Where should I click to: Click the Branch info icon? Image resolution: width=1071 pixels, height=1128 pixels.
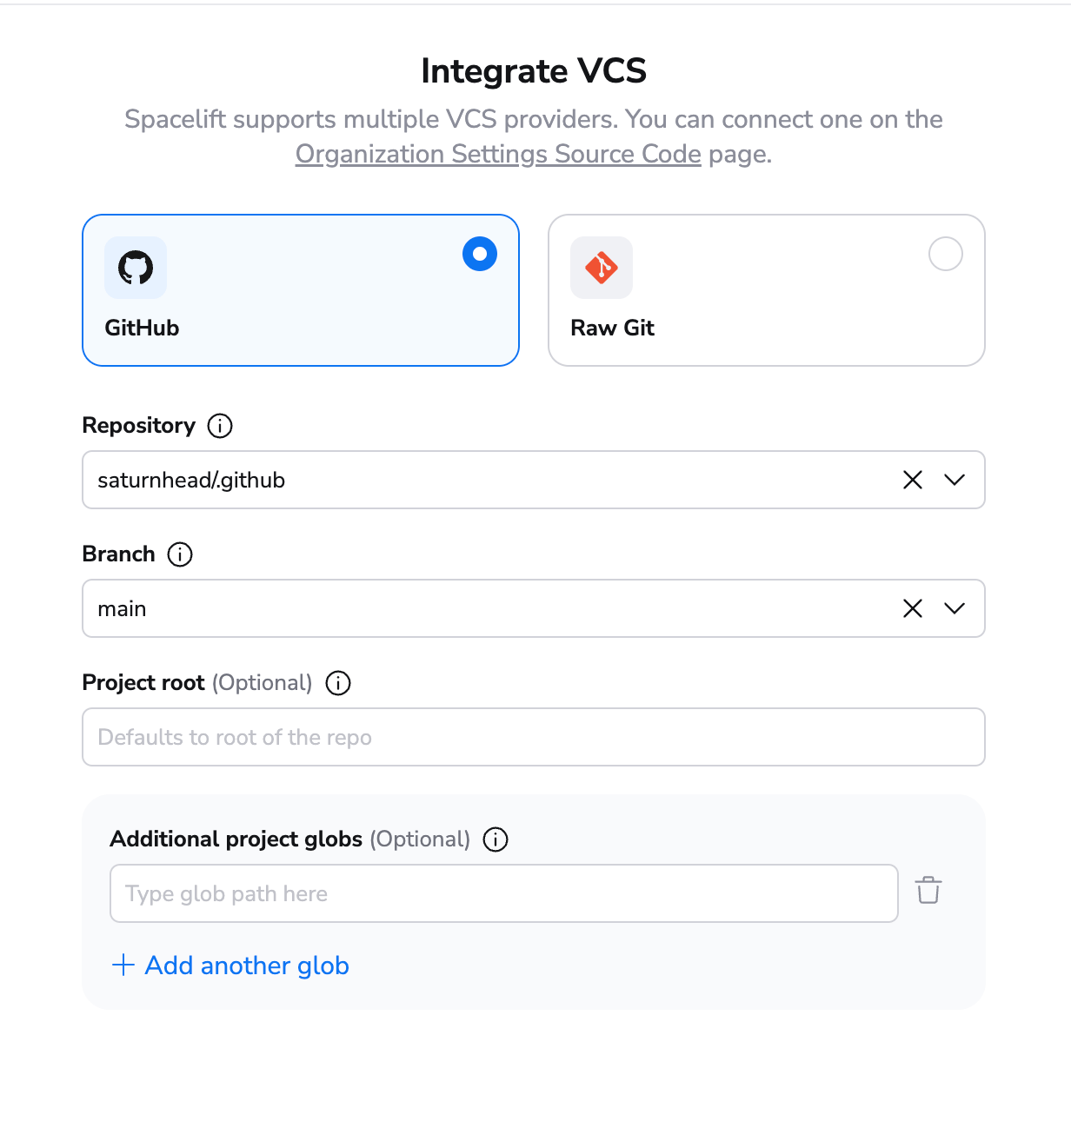pyautogui.click(x=180, y=554)
